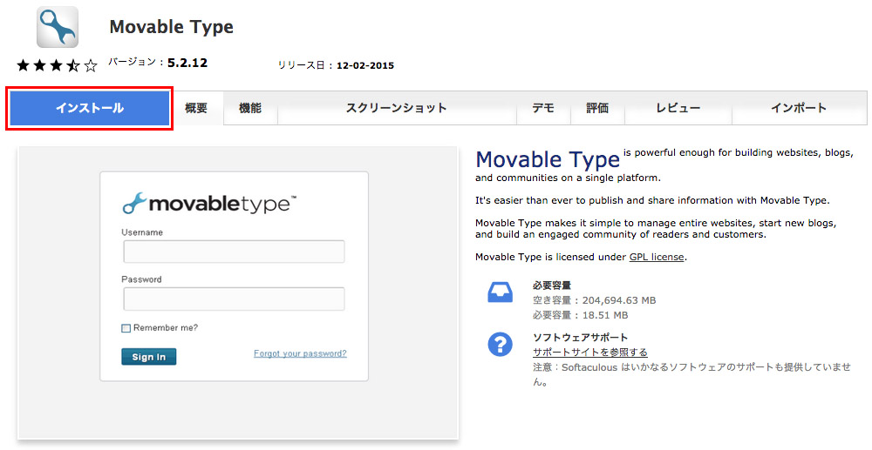Toggle the Remember me checkbox
Viewport: 872px width, 450px height.
(126, 328)
